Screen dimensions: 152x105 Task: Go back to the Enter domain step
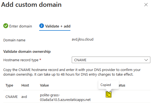click(x=18, y=26)
